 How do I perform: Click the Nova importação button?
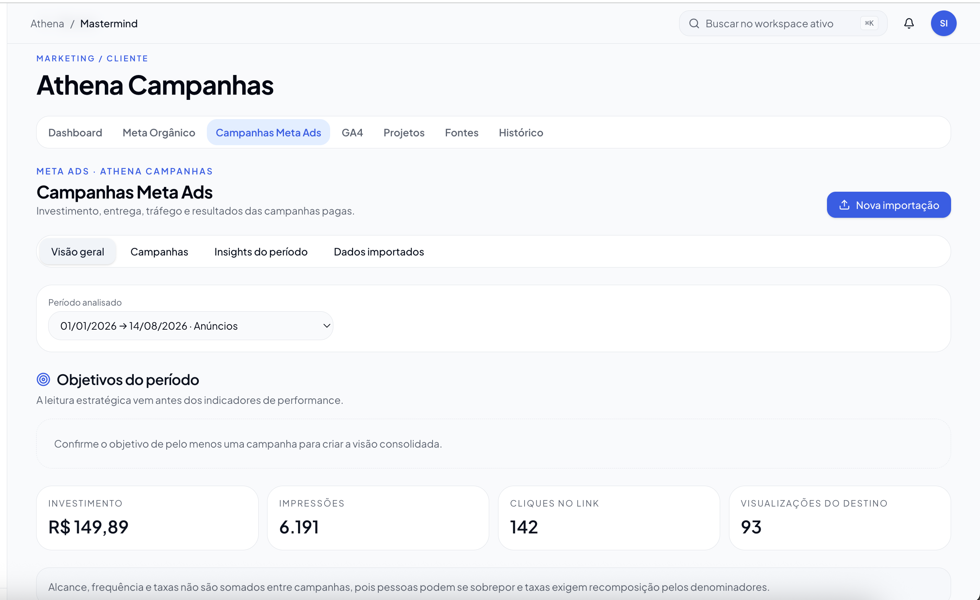point(888,205)
